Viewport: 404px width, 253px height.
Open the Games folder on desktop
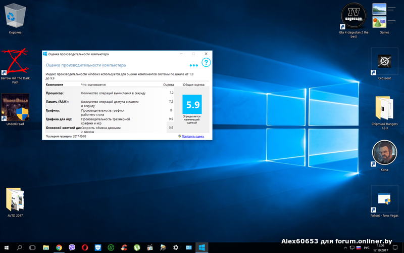pyautogui.click(x=384, y=16)
